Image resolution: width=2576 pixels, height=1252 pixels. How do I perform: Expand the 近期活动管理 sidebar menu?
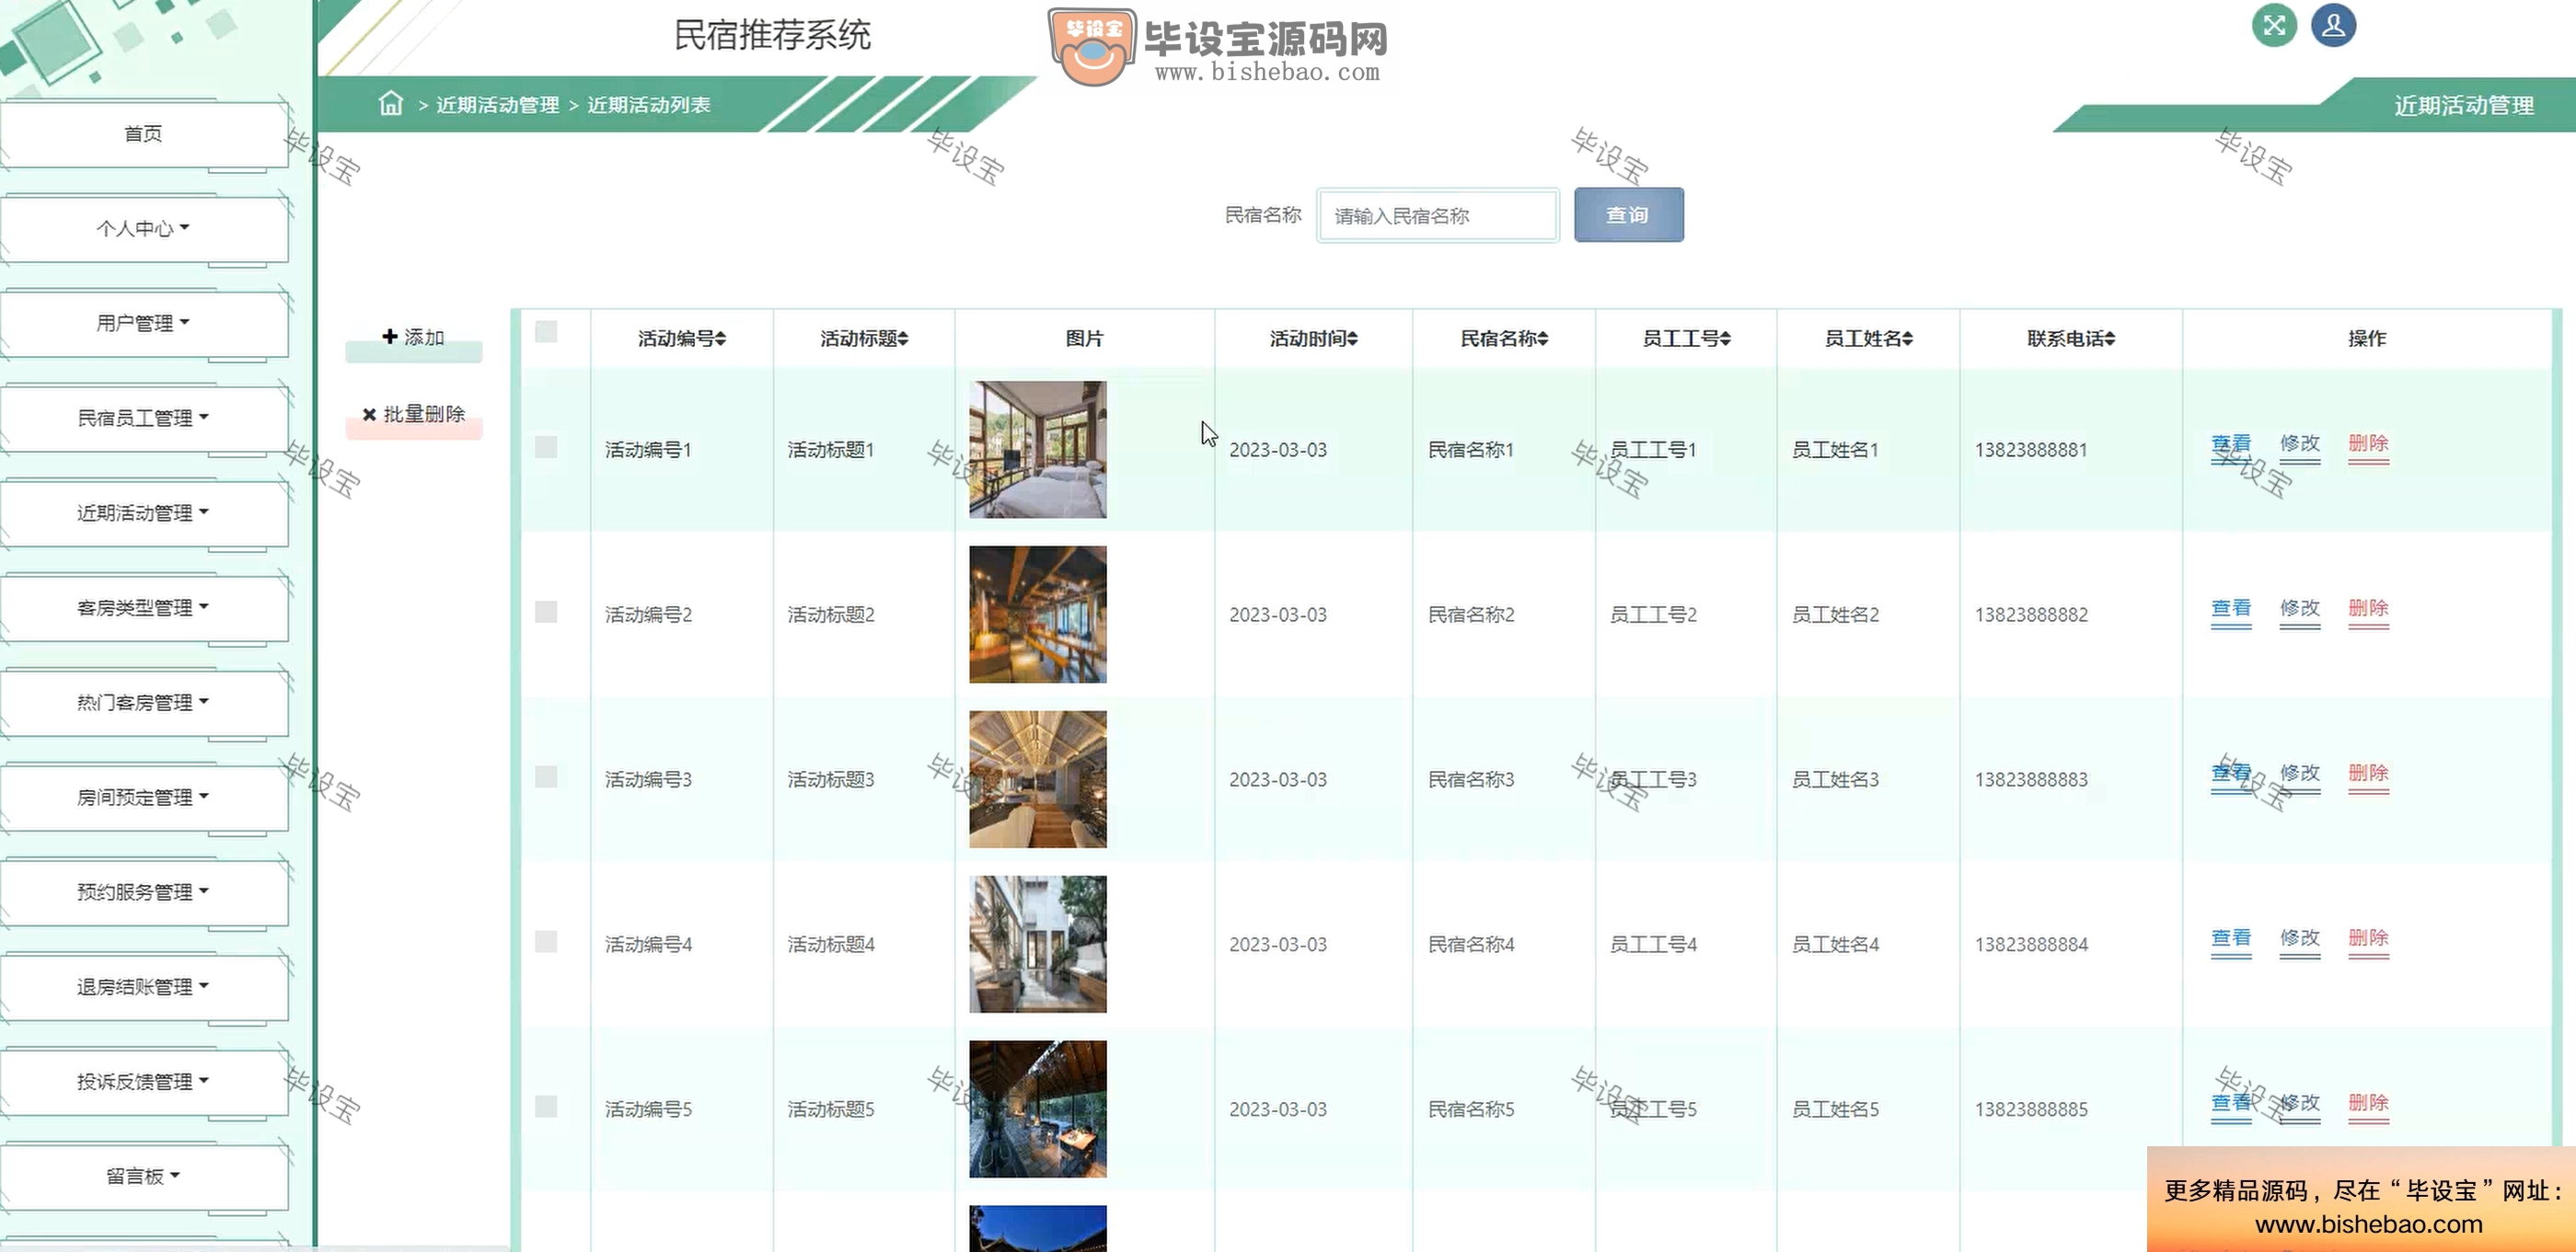144,513
